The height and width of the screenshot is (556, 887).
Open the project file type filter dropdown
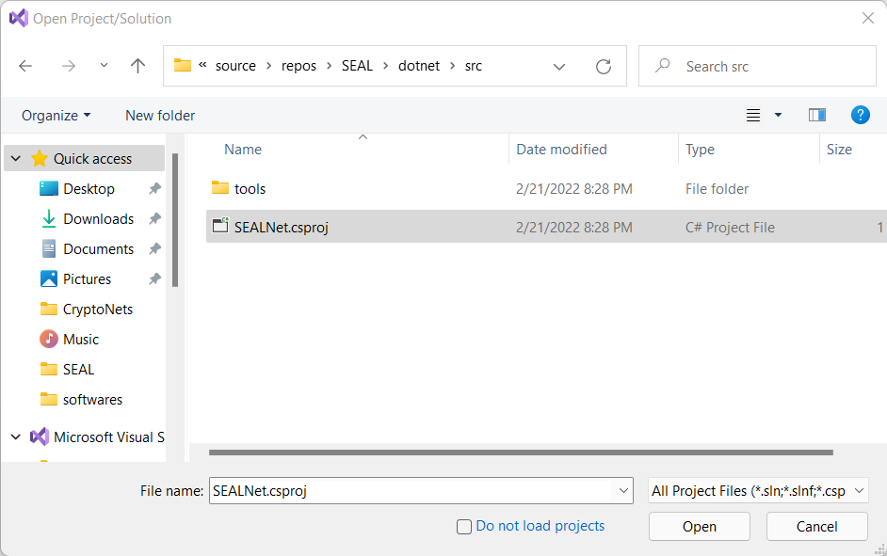pyautogui.click(x=758, y=491)
